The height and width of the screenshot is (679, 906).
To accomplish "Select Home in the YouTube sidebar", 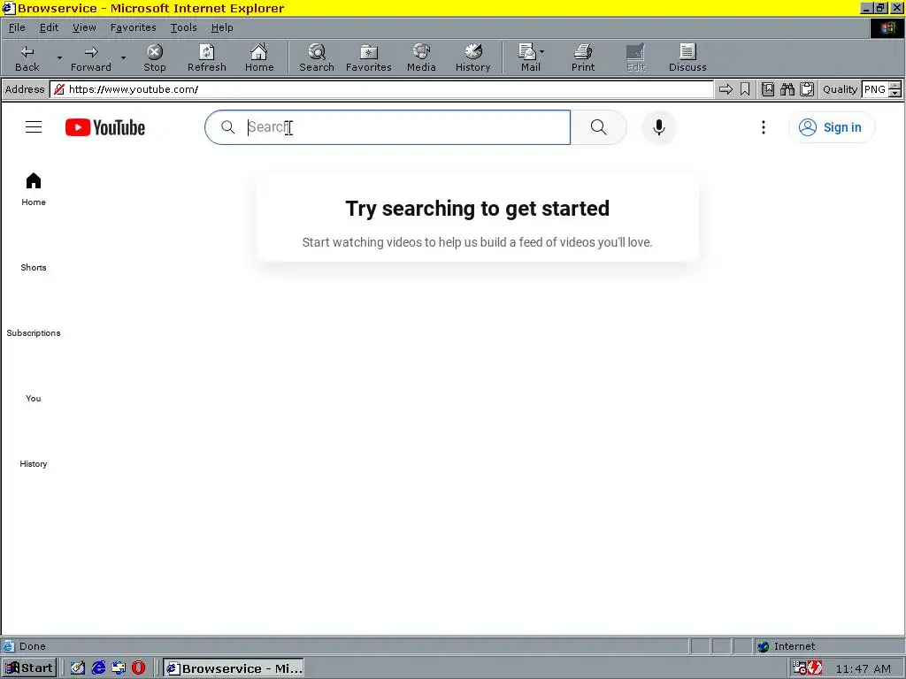I will (34, 189).
